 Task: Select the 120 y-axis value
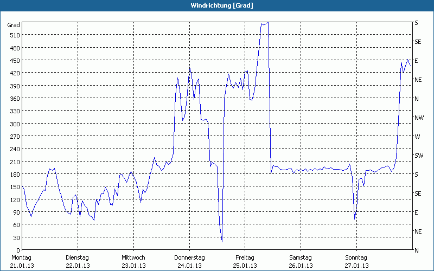(15, 199)
